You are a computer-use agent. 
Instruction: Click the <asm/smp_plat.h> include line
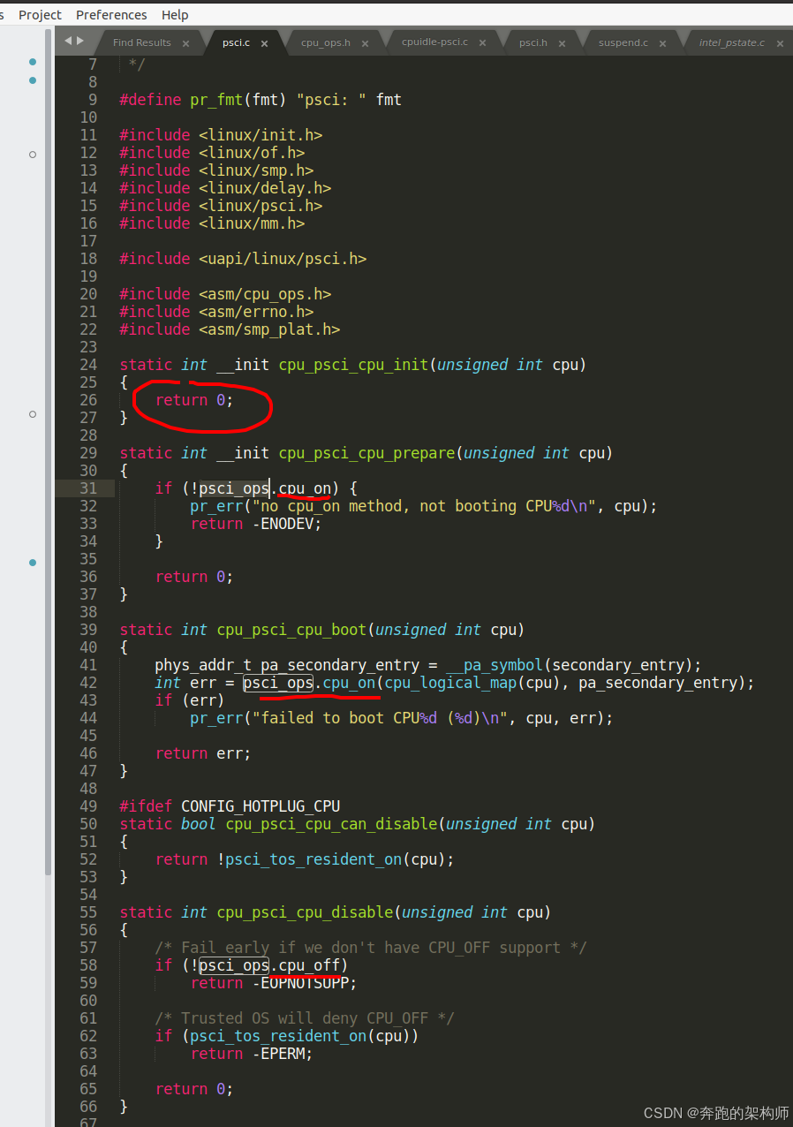tap(230, 329)
